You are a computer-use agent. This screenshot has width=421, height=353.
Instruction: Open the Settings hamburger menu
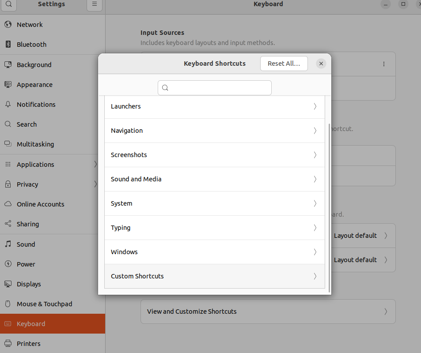click(95, 4)
